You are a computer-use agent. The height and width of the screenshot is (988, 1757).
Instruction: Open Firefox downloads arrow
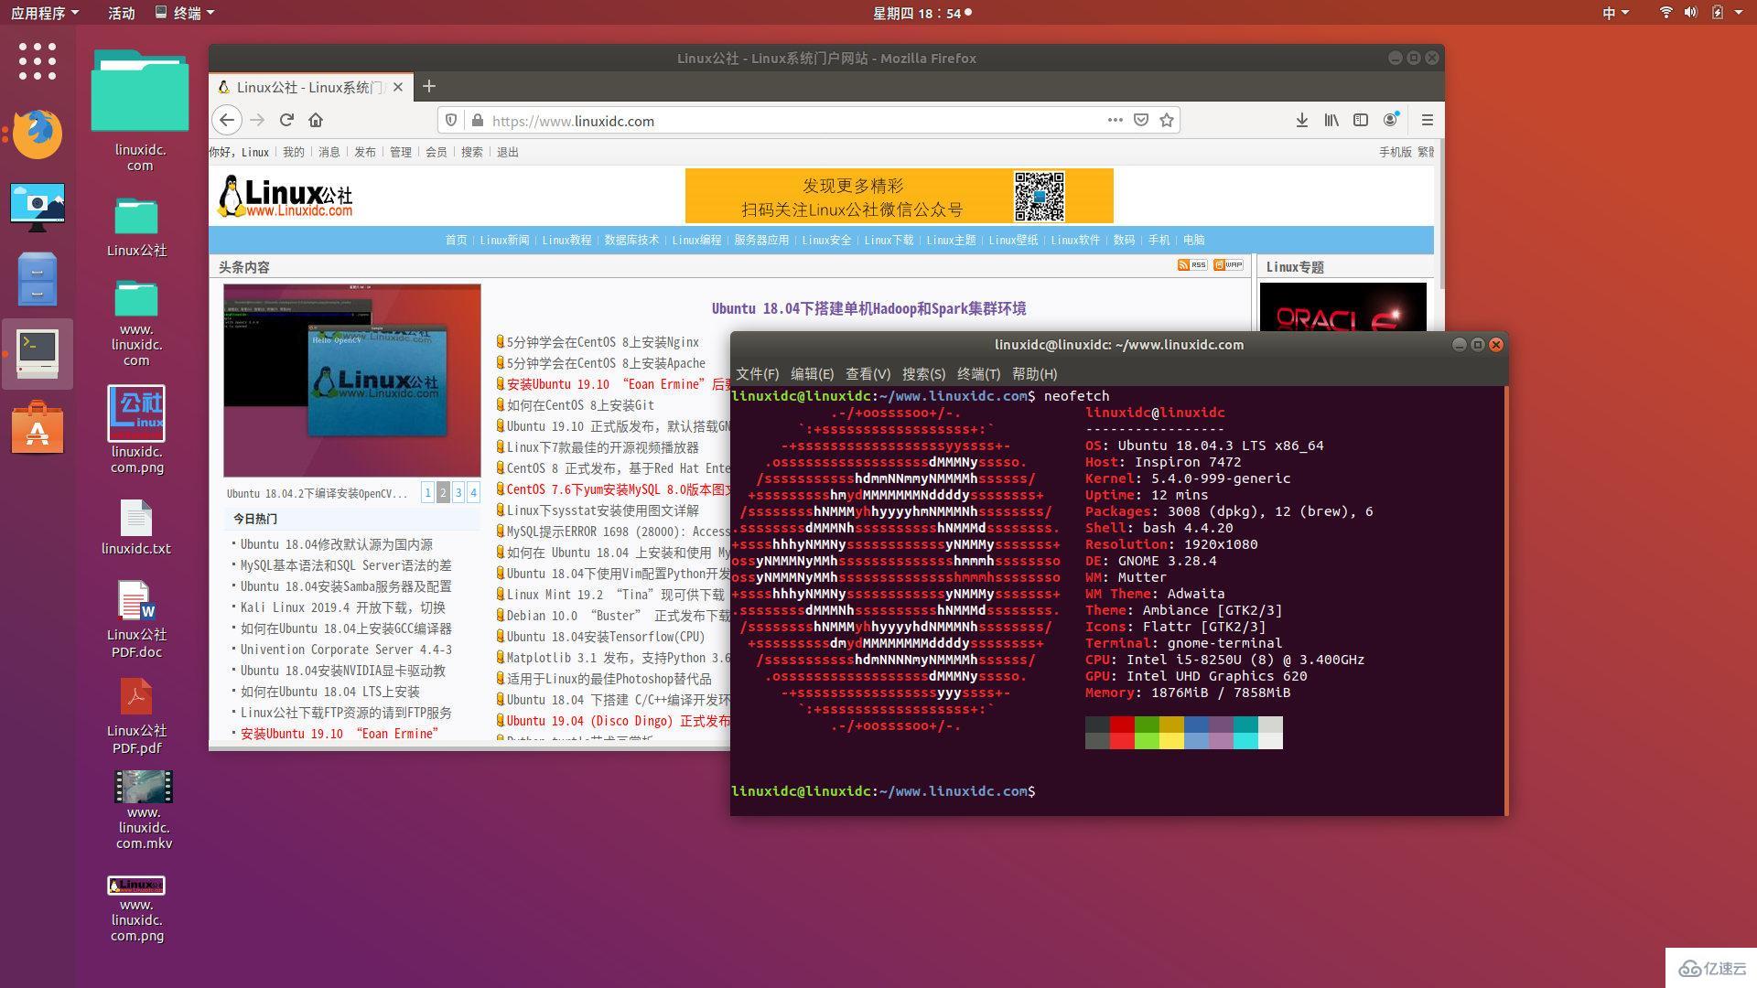[x=1302, y=120]
